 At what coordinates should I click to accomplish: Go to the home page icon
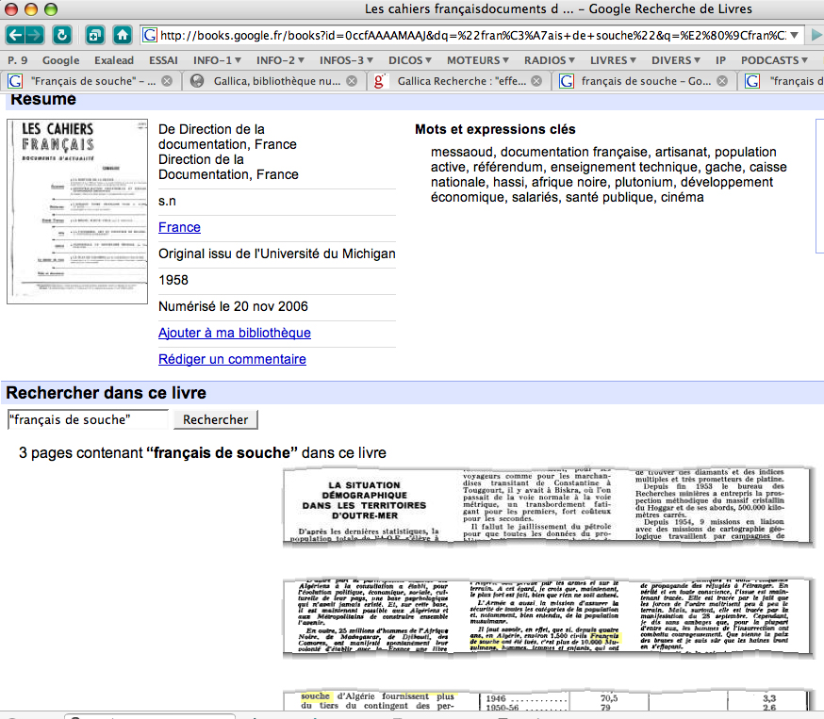[123, 35]
